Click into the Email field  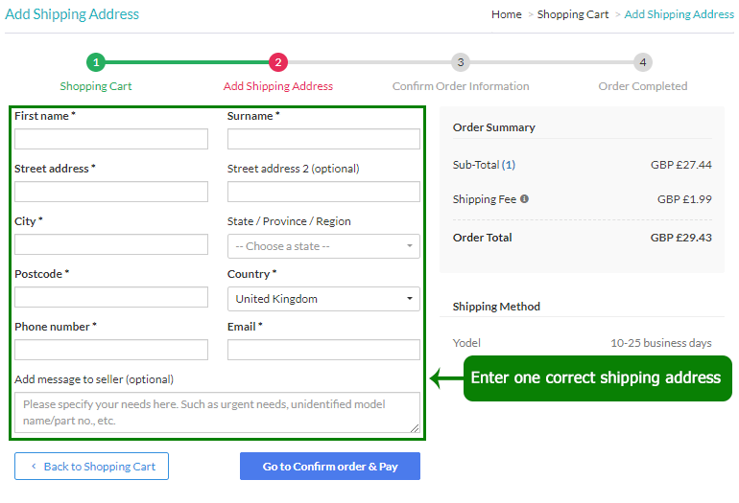tap(323, 351)
